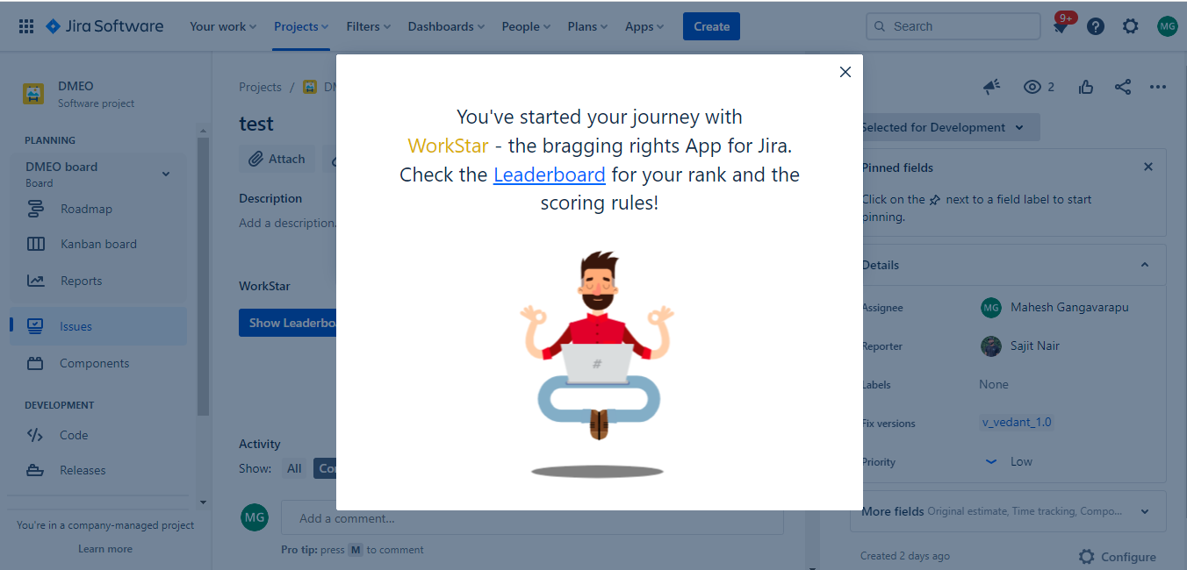Screen dimensions: 1187x570
Task: Close the Pinned fields panel
Action: pyautogui.click(x=1148, y=167)
